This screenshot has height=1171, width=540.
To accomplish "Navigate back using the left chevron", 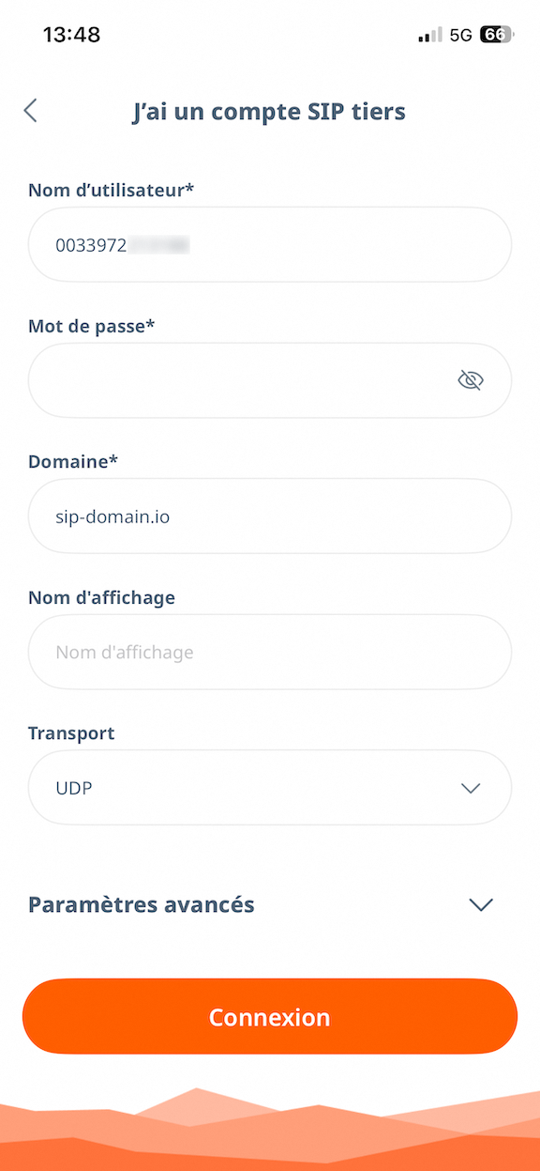I will 29,111.
